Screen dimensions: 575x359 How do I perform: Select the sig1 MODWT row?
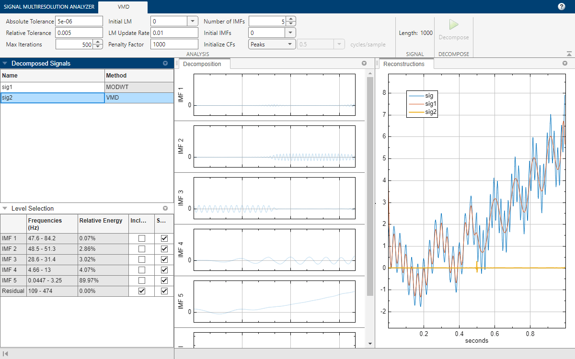tap(53, 87)
